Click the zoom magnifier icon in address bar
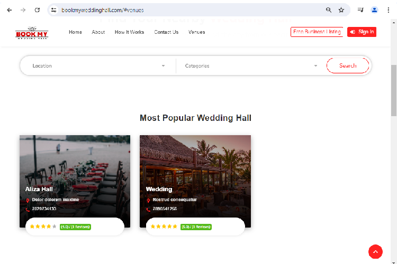The height and width of the screenshot is (264, 397). [329, 10]
